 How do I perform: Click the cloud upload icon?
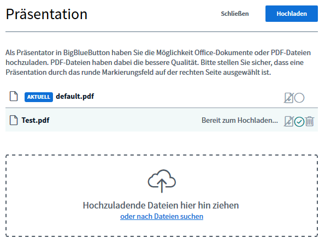[x=162, y=181]
